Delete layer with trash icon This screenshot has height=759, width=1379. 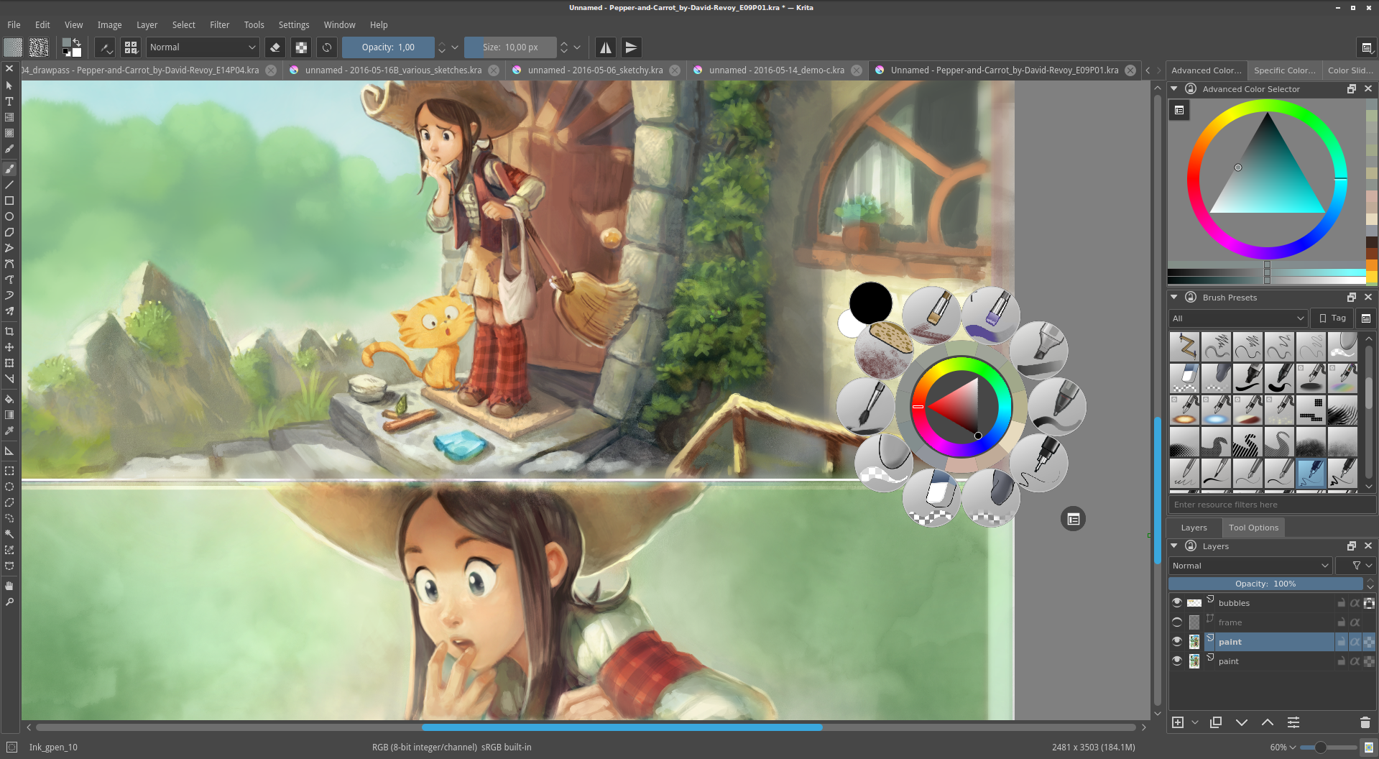tap(1365, 722)
